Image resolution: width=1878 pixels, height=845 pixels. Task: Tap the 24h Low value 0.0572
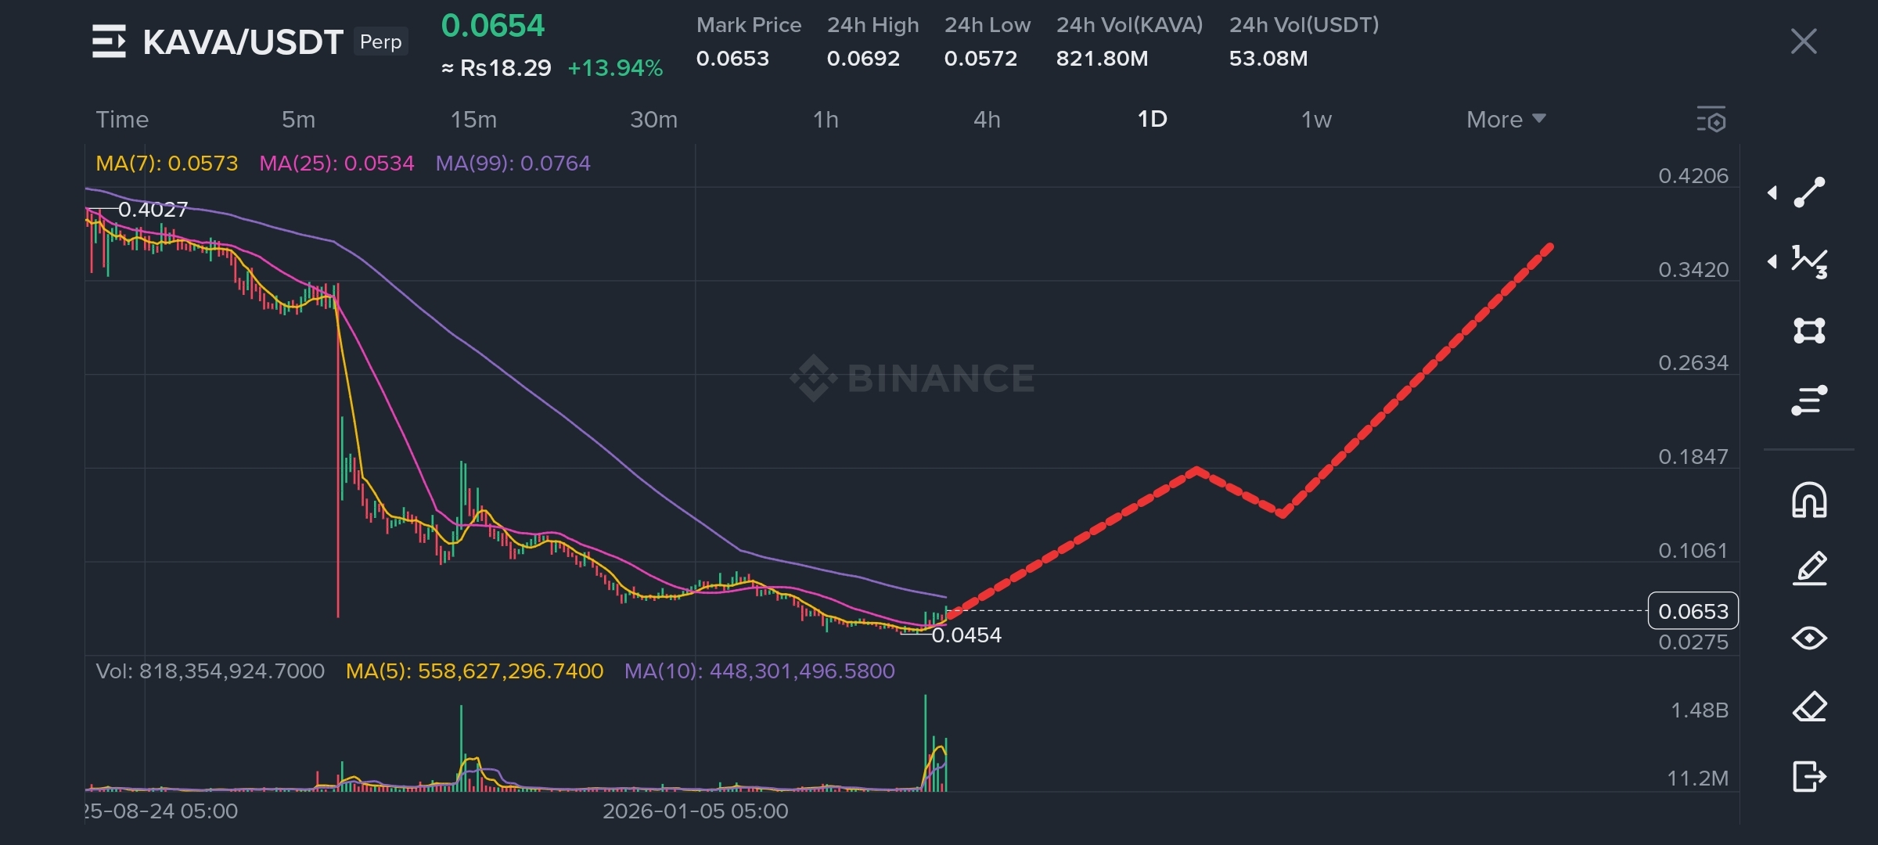(980, 59)
